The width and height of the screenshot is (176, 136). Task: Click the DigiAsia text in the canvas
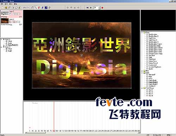coord(81,69)
